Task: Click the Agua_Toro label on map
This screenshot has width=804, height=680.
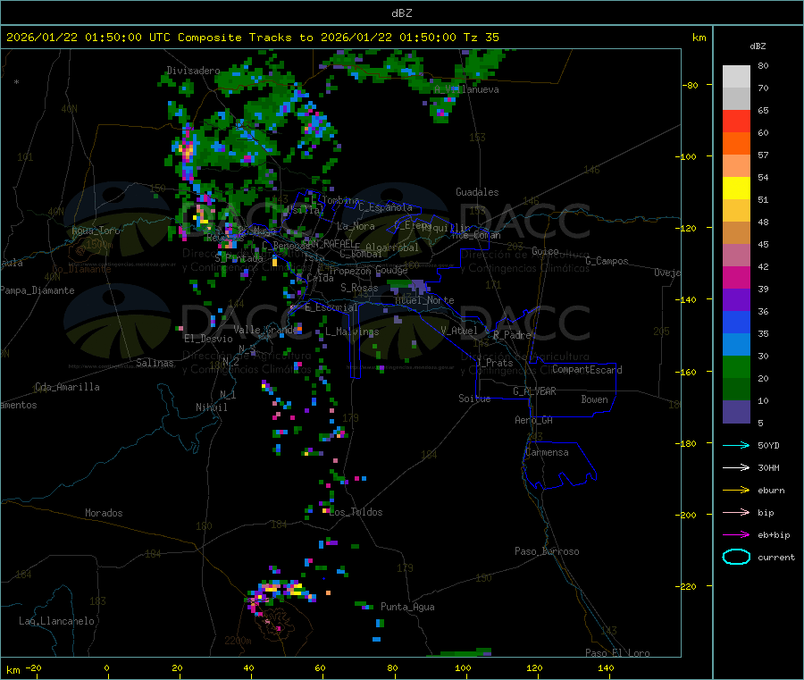Action: tap(96, 231)
